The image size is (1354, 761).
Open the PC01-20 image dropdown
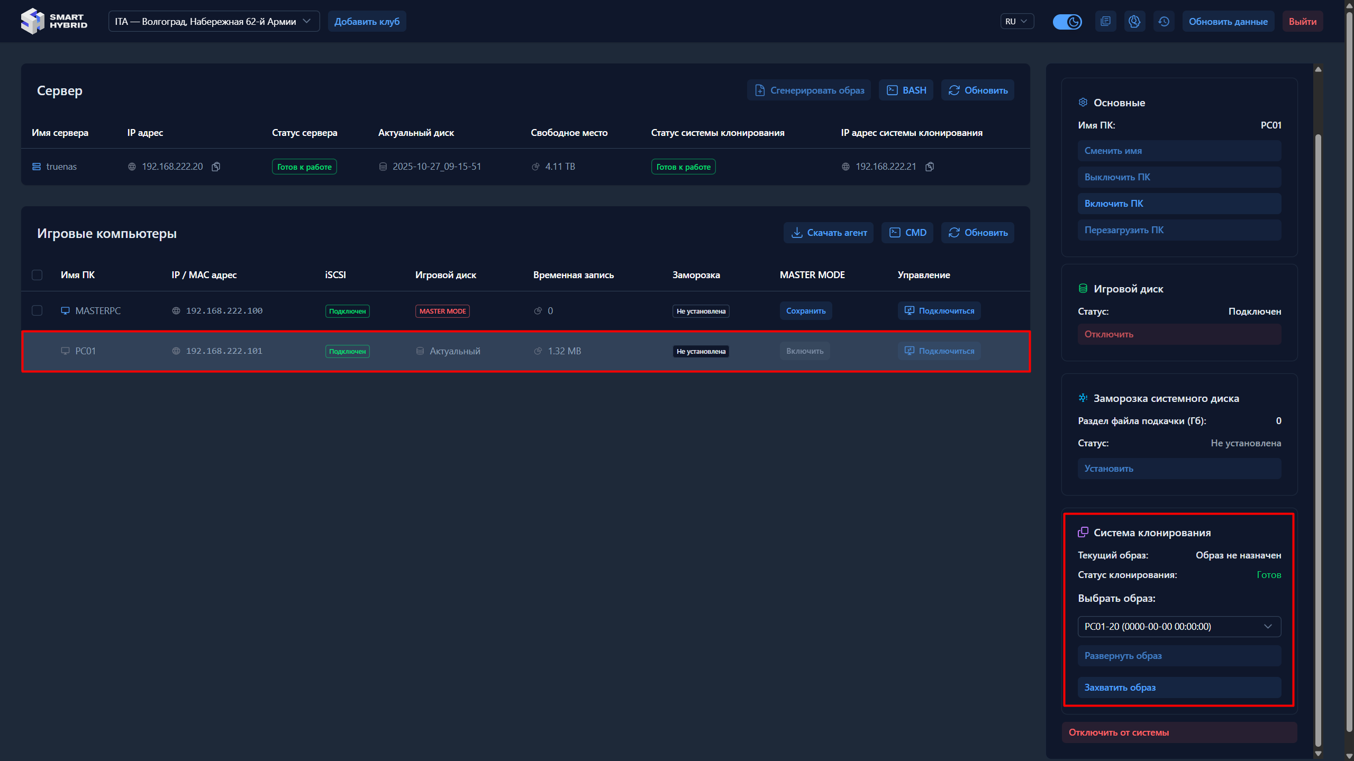pos(1179,627)
